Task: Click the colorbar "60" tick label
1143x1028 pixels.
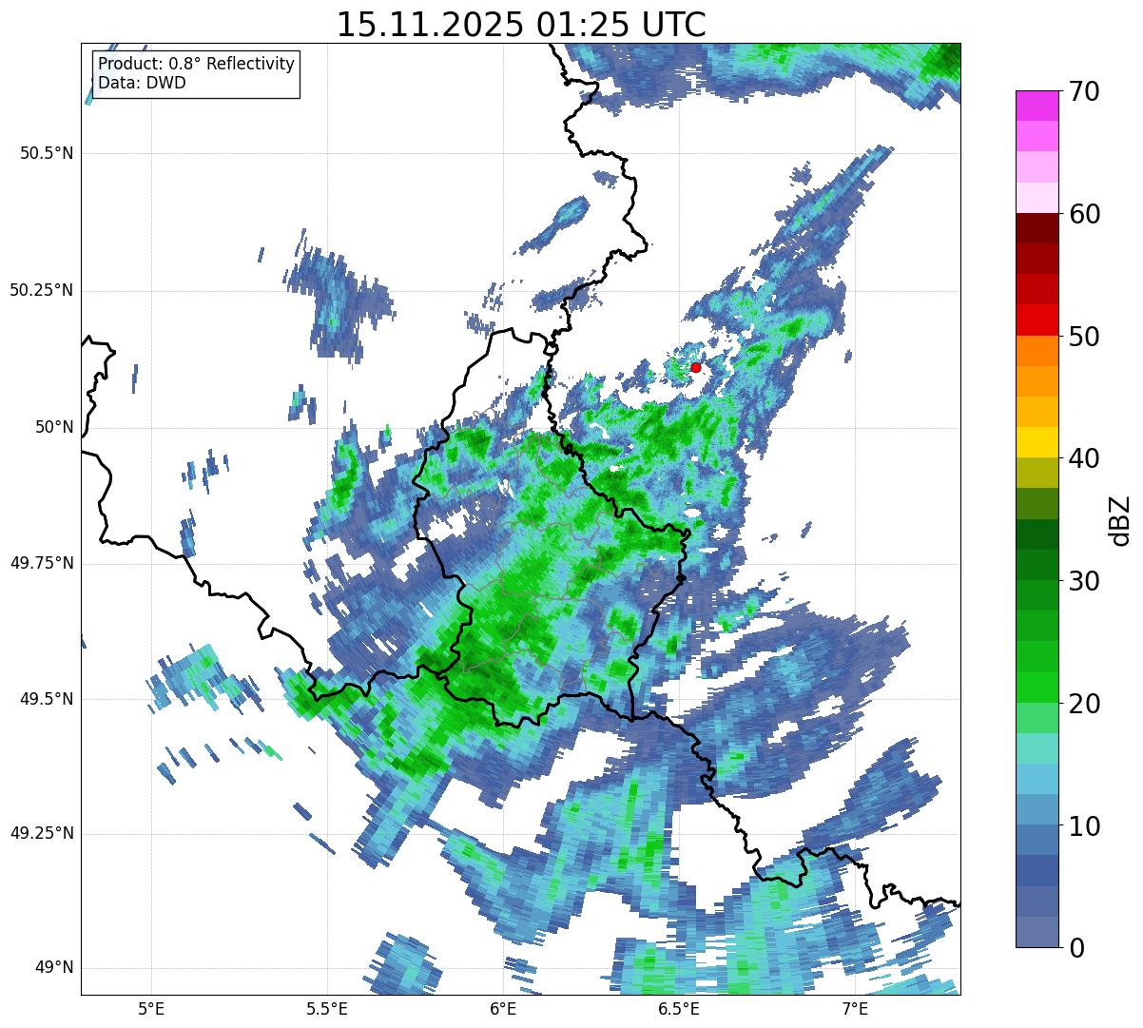Action: (1084, 214)
